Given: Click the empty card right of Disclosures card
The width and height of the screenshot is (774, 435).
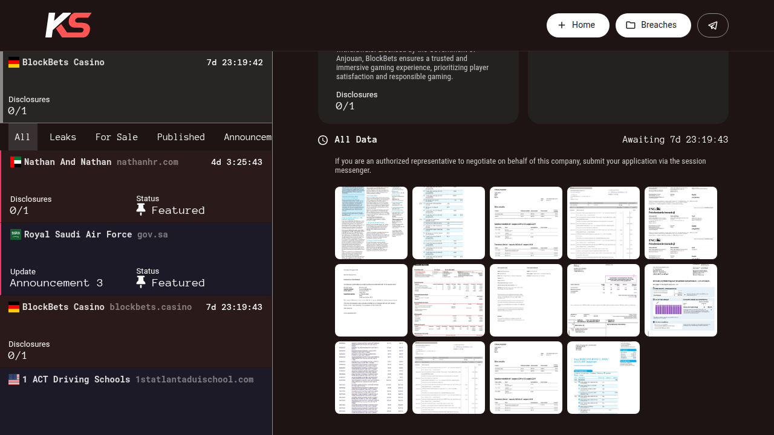Looking at the screenshot, I should click(628, 88).
